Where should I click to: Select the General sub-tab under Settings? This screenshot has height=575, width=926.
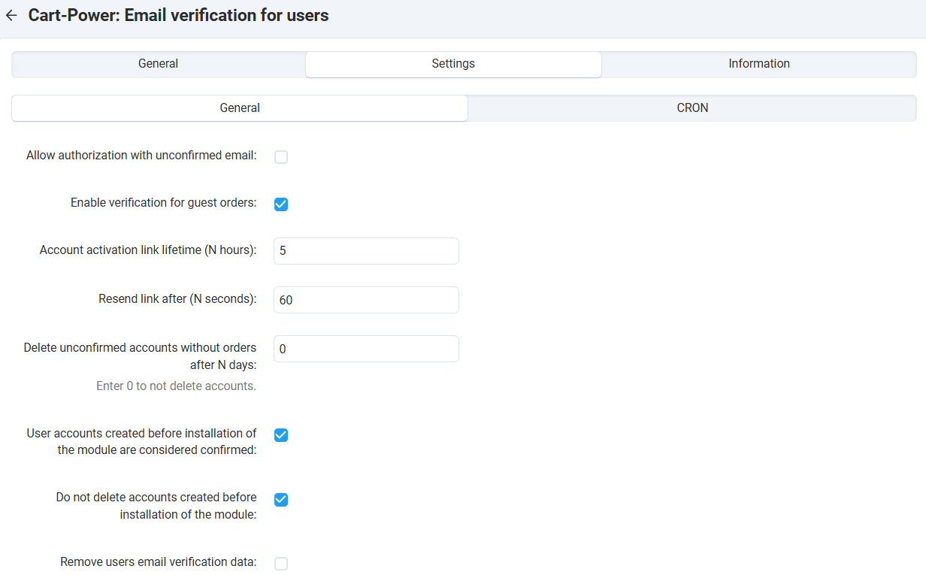coord(240,108)
